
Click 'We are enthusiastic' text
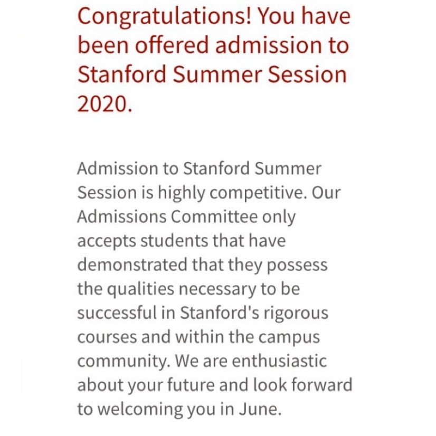pyautogui.click(x=251, y=361)
